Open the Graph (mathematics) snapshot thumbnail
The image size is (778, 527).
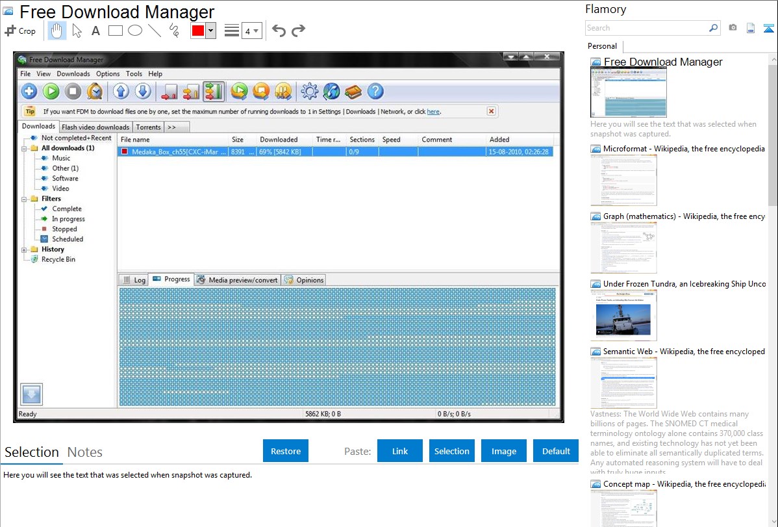pyautogui.click(x=623, y=248)
